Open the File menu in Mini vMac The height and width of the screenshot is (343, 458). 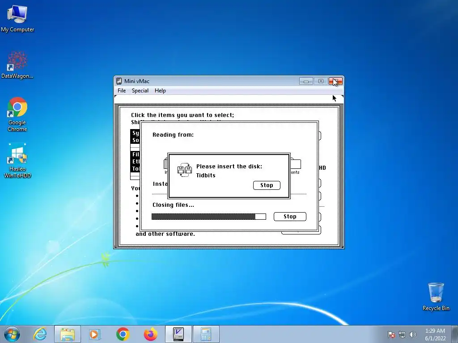pos(122,91)
